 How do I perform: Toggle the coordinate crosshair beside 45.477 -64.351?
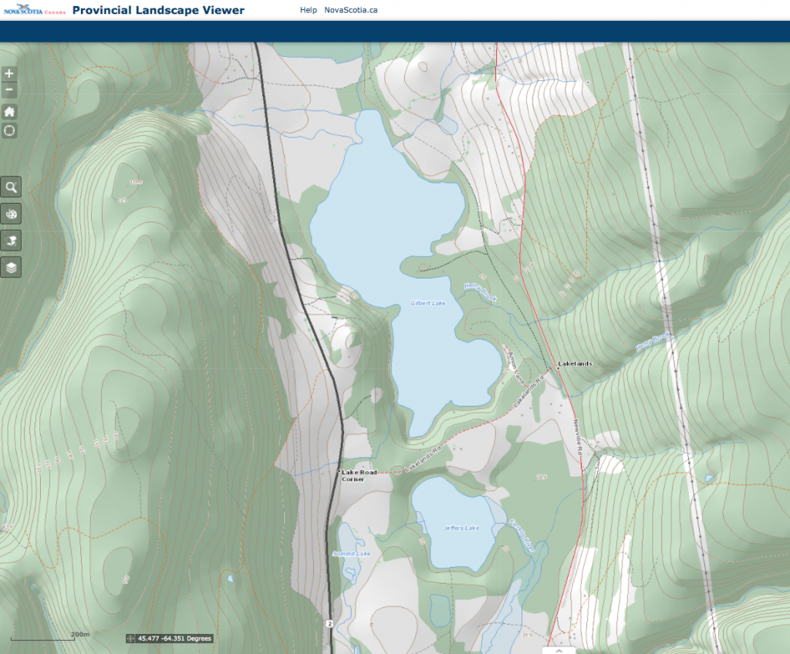pos(130,639)
